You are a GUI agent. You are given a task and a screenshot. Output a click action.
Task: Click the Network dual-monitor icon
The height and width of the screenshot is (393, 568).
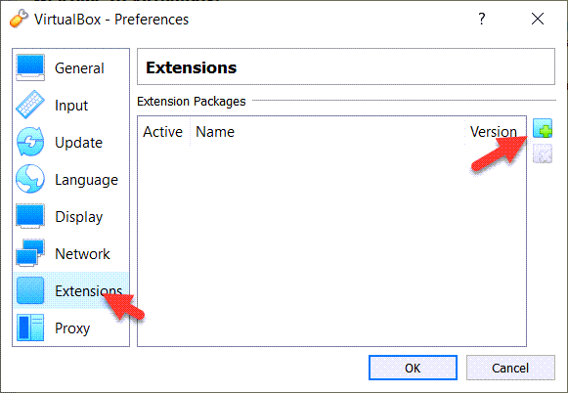click(x=30, y=253)
